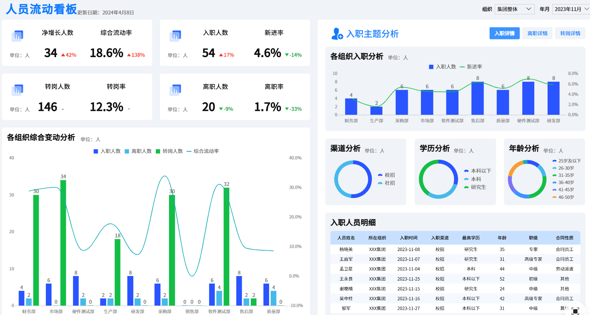590x315 pixels.
Task: Click 劳动派遣 contract cell
Action: coord(565,269)
